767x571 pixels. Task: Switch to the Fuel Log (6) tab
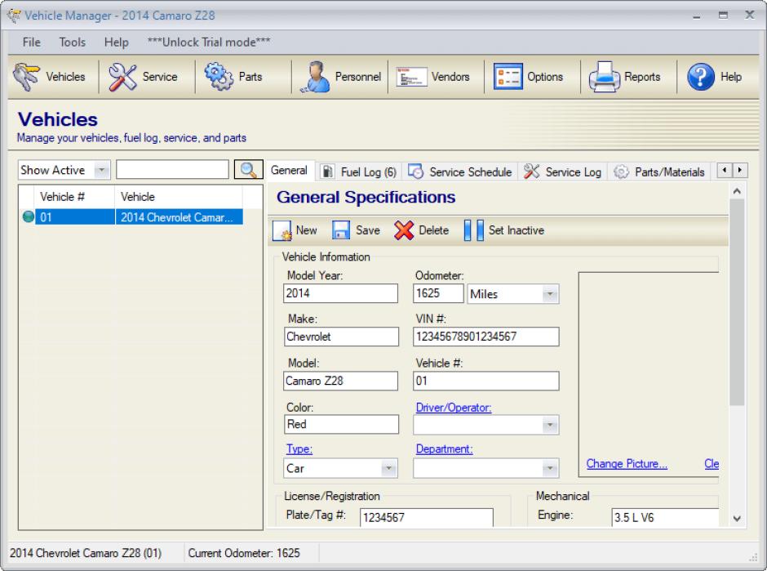click(x=358, y=172)
